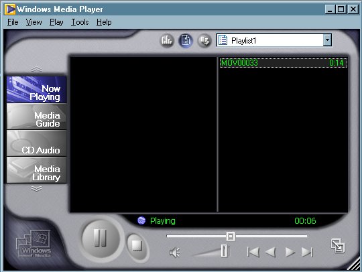Screen dimensions: 362x272
Task: Click the video display area
Action: (143, 134)
